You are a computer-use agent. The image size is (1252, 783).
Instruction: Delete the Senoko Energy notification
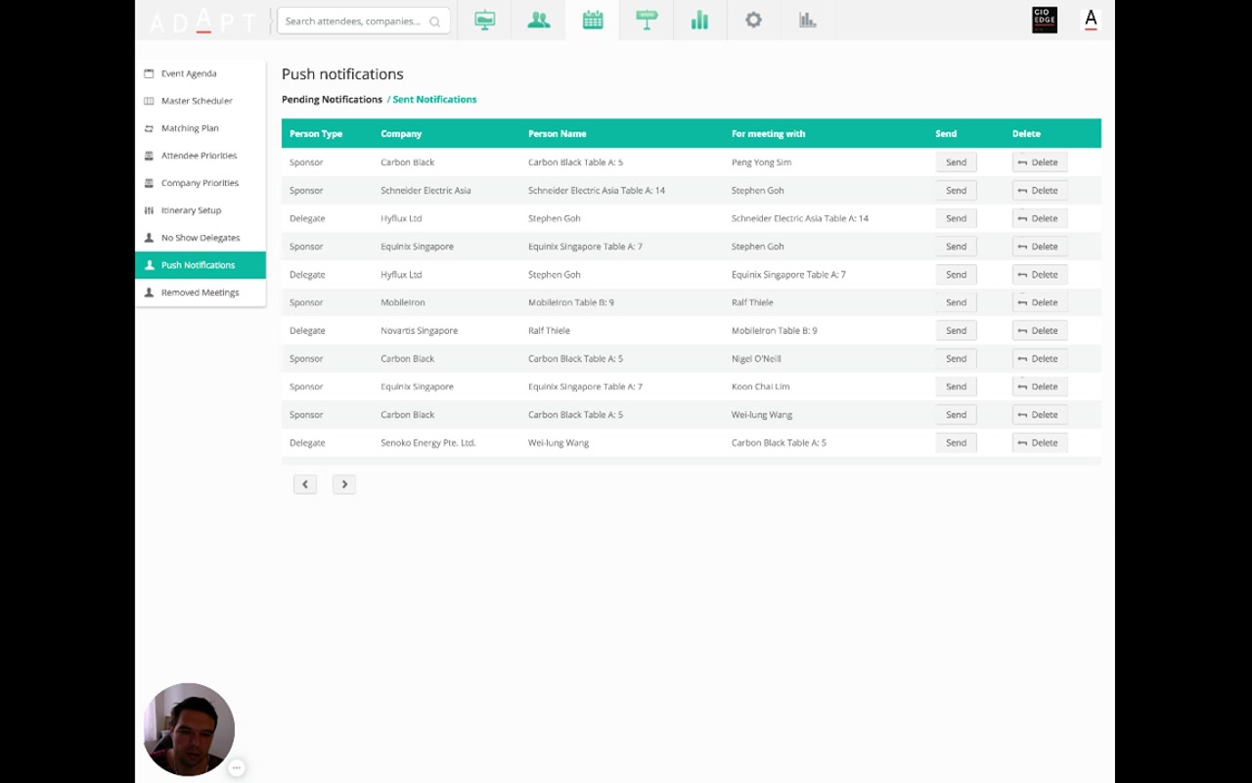[x=1040, y=443]
